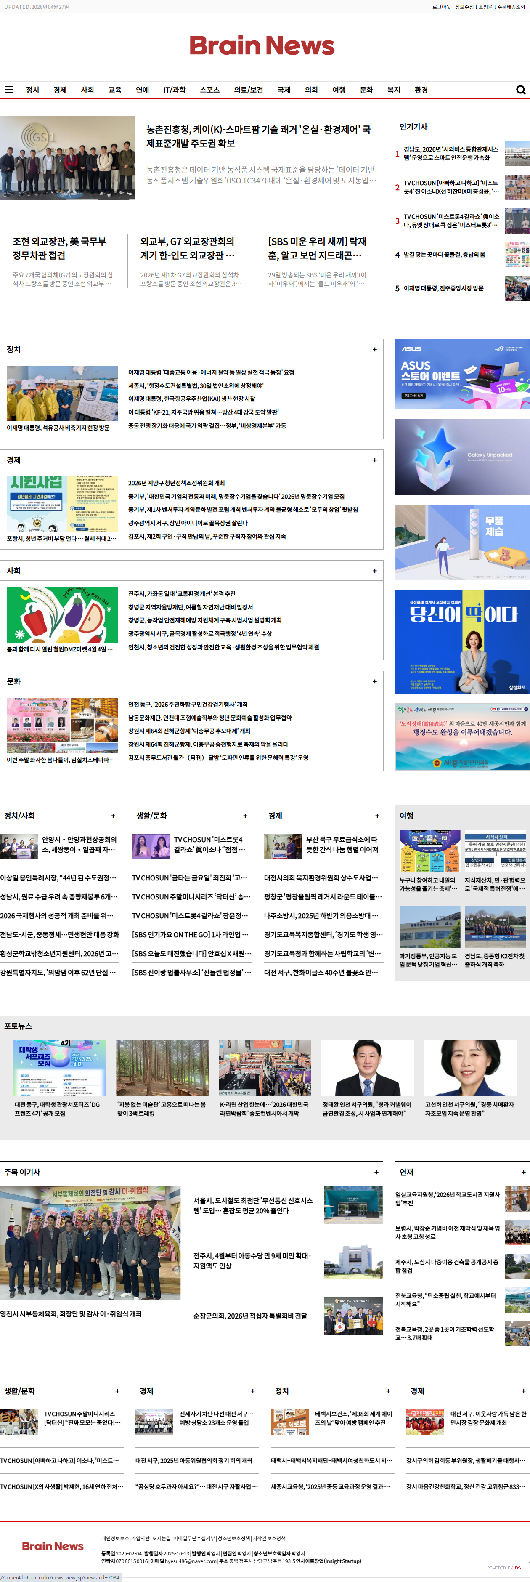Expand the 생활/문화 column listing 미스트롯4 갈라쇼

(245, 816)
